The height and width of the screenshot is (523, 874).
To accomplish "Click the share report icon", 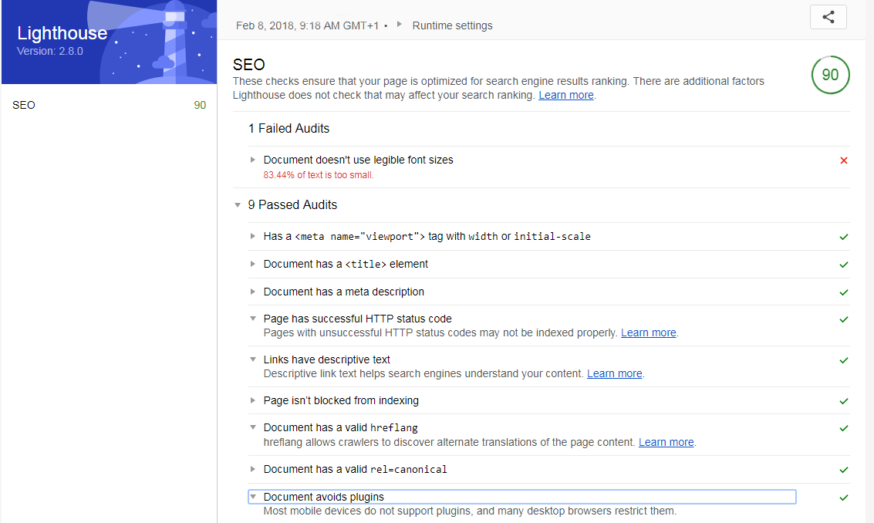I will (828, 16).
